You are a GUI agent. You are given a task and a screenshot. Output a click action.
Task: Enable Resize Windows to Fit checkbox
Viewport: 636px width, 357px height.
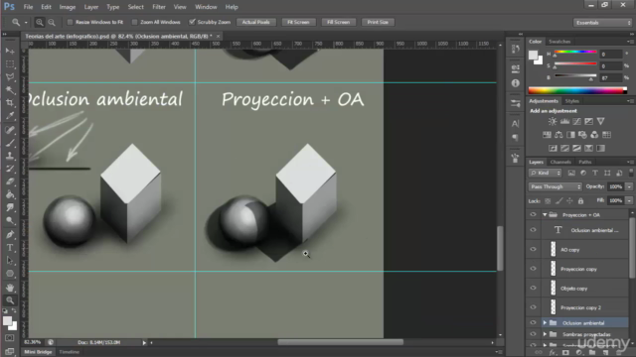70,22
